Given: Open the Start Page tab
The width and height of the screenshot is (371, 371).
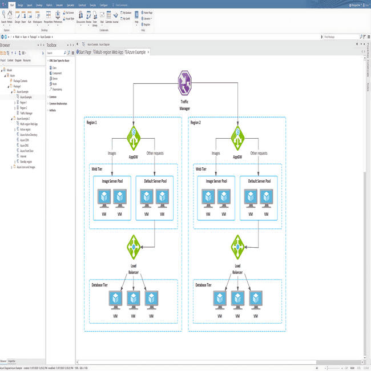Looking at the screenshot, I should click(x=84, y=52).
